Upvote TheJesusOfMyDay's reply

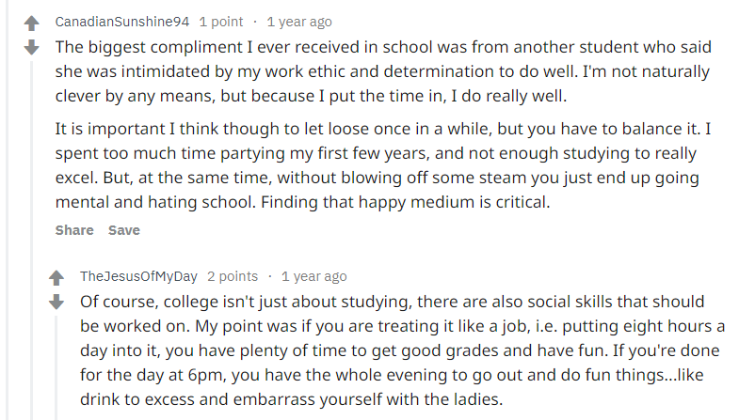click(x=56, y=278)
